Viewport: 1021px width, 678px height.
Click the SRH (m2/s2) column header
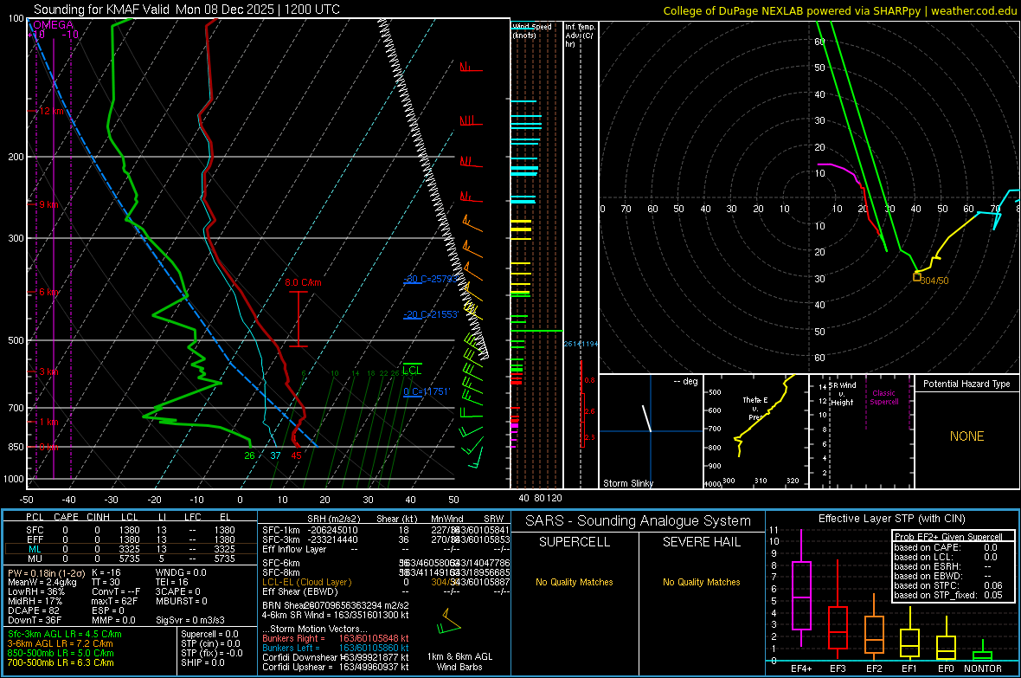click(x=333, y=519)
